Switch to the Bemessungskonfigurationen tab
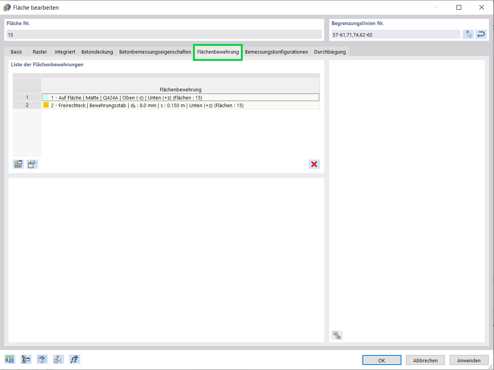 pyautogui.click(x=276, y=52)
